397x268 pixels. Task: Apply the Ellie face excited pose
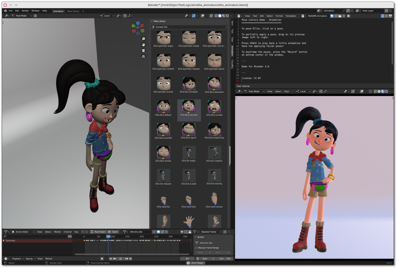click(x=189, y=110)
